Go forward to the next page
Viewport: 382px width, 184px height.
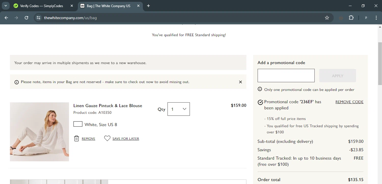(x=16, y=18)
